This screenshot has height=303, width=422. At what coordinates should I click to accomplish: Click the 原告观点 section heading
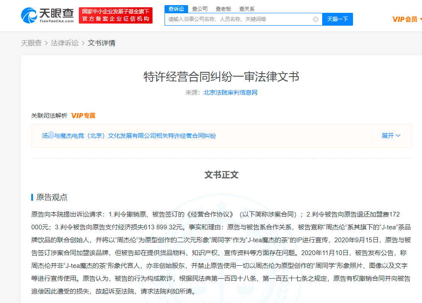pyautogui.click(x=52, y=197)
